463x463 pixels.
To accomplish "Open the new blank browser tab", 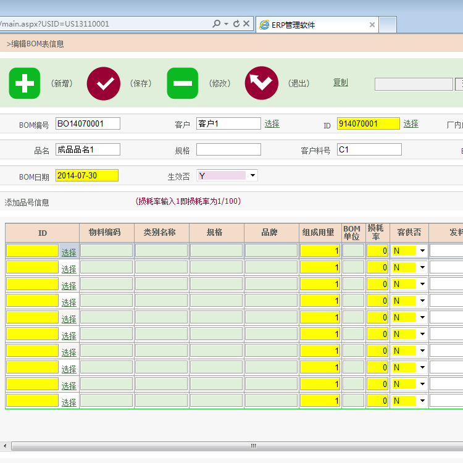I will pyautogui.click(x=388, y=25).
